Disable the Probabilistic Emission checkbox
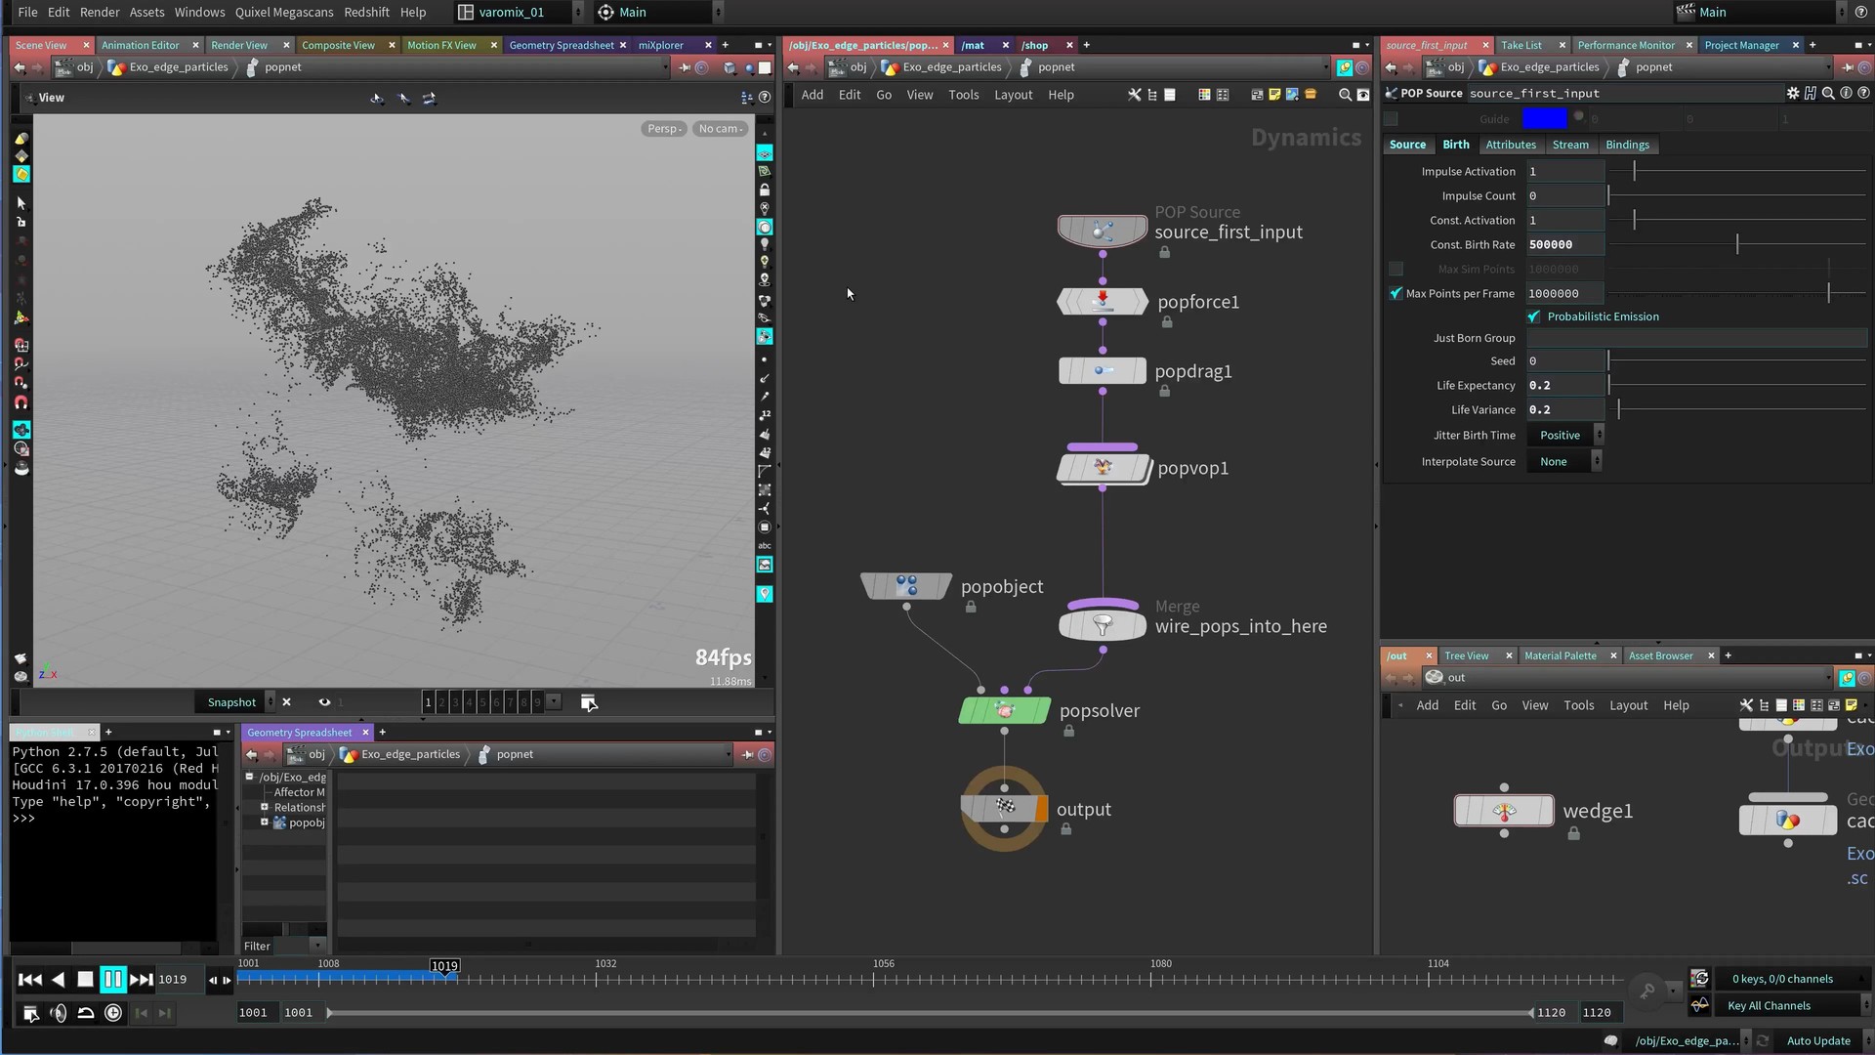The image size is (1875, 1055). coord(1534,316)
